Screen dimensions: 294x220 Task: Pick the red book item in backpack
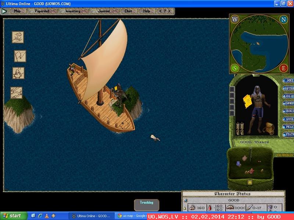point(251,171)
